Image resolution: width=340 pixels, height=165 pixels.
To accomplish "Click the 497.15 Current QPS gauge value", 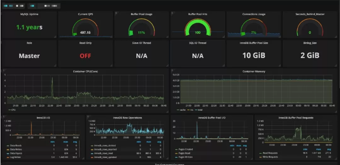I will point(85,33).
